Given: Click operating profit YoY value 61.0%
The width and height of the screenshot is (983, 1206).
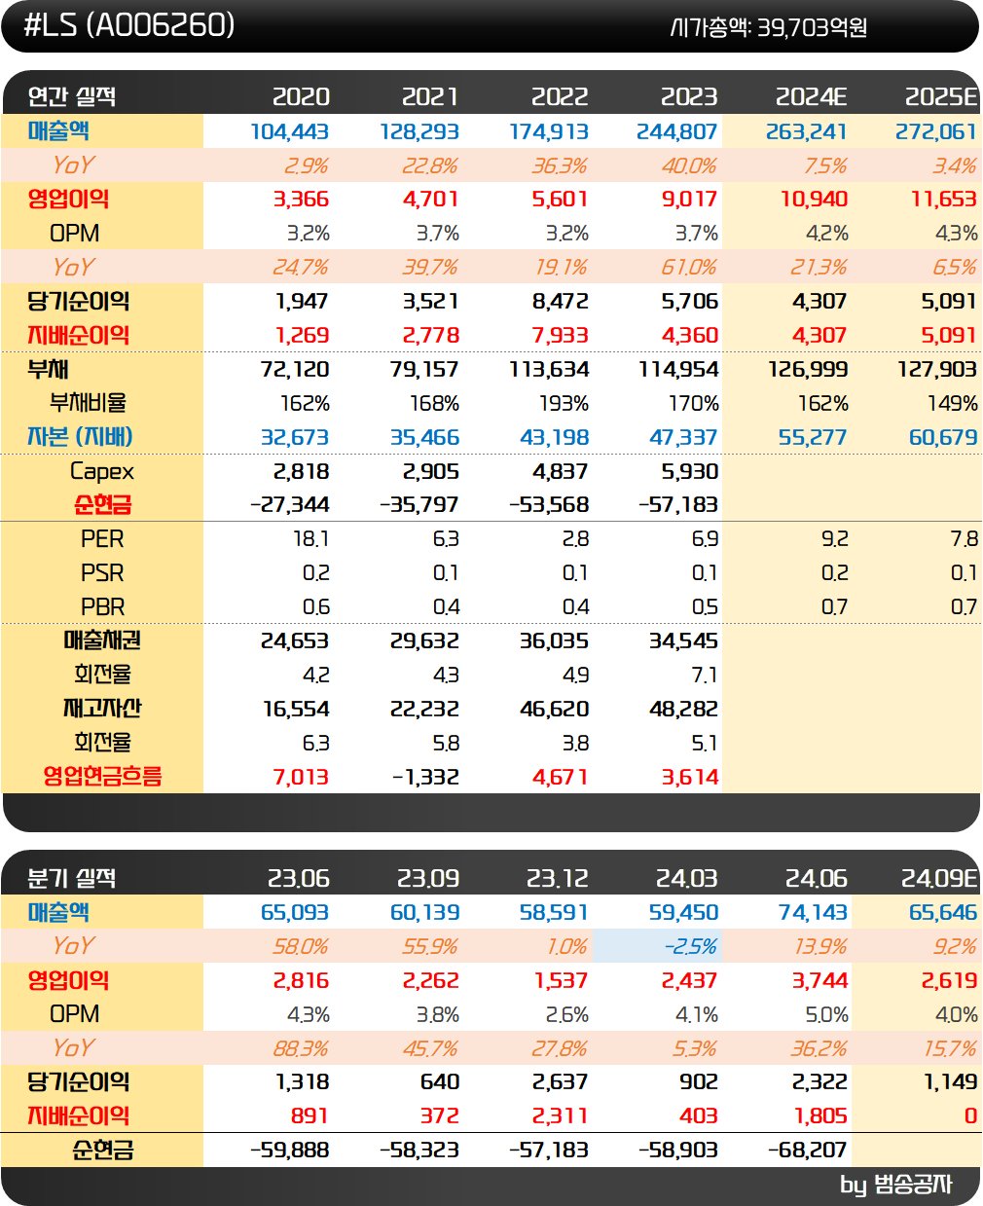Looking at the screenshot, I should coord(689,268).
